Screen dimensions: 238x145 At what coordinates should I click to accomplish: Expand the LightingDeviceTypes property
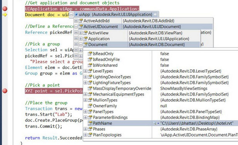pos(85,77)
